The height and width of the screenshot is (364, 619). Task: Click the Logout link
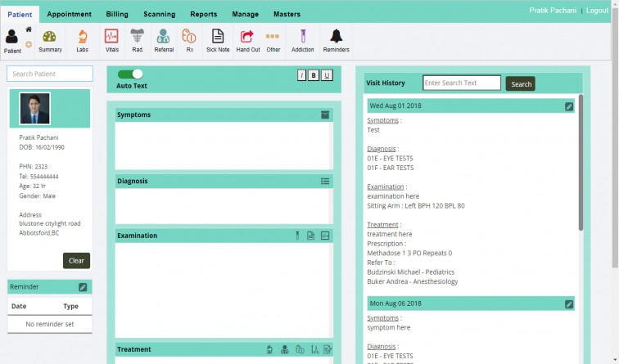point(597,11)
